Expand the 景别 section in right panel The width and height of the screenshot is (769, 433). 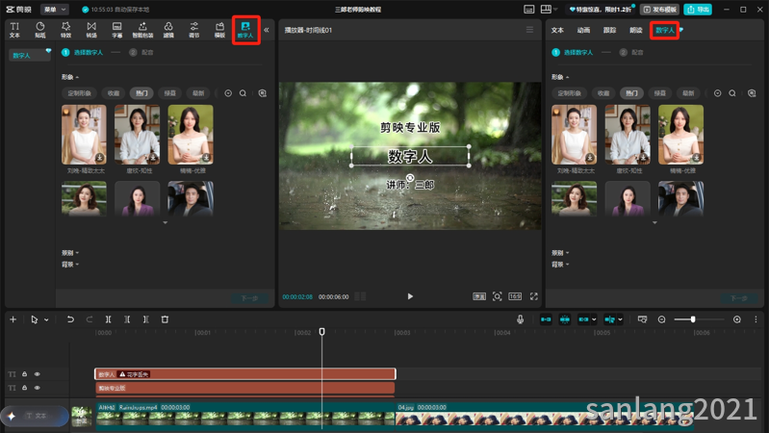click(x=560, y=253)
